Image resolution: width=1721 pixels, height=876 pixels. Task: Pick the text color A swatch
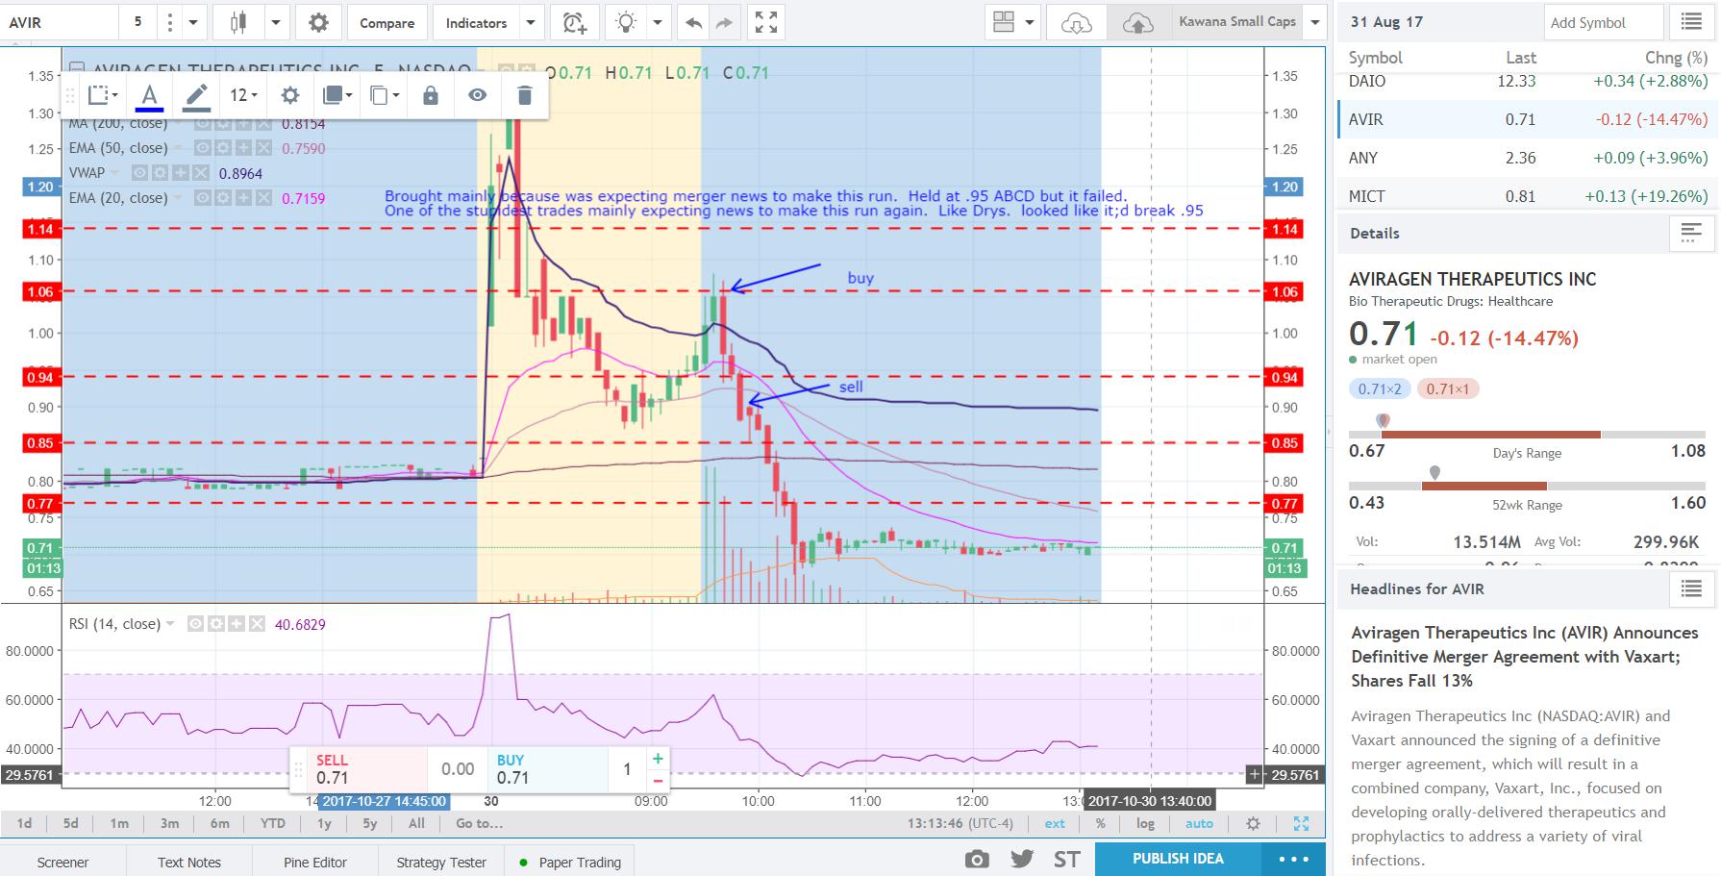coord(149,95)
